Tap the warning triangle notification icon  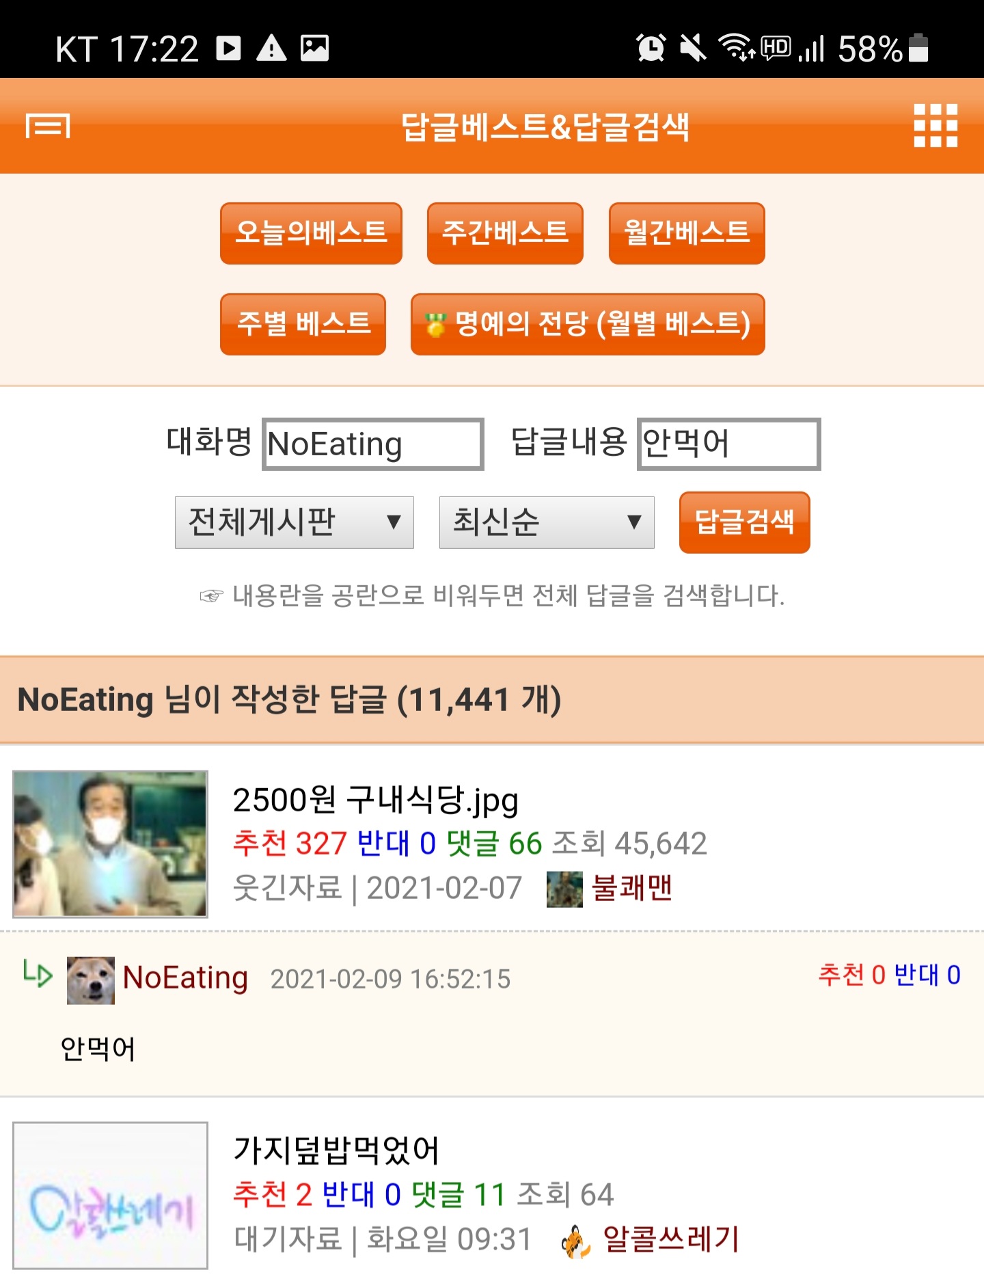click(x=271, y=48)
